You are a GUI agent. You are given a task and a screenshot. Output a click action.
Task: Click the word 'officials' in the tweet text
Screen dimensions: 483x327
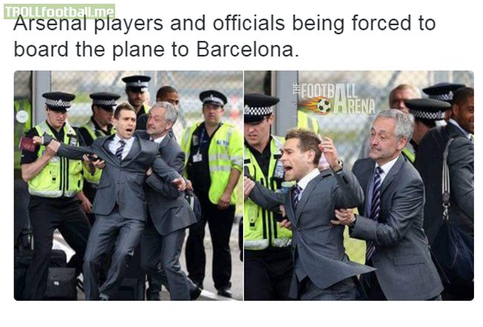(x=249, y=23)
